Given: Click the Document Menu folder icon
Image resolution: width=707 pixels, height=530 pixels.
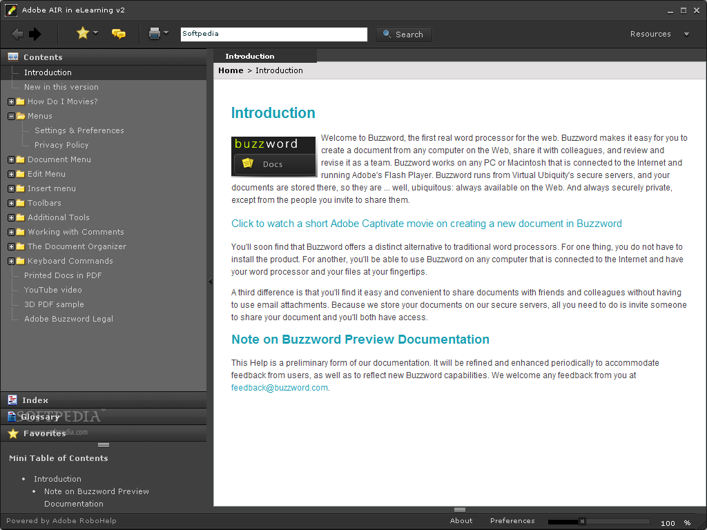Looking at the screenshot, I should 20,159.
